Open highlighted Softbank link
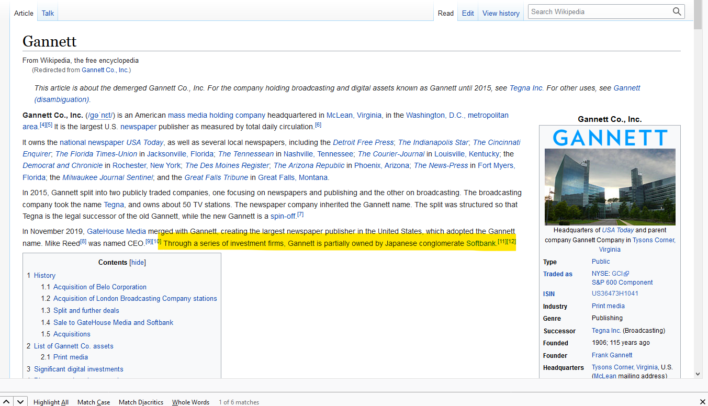The width and height of the screenshot is (708, 406). tap(480, 243)
